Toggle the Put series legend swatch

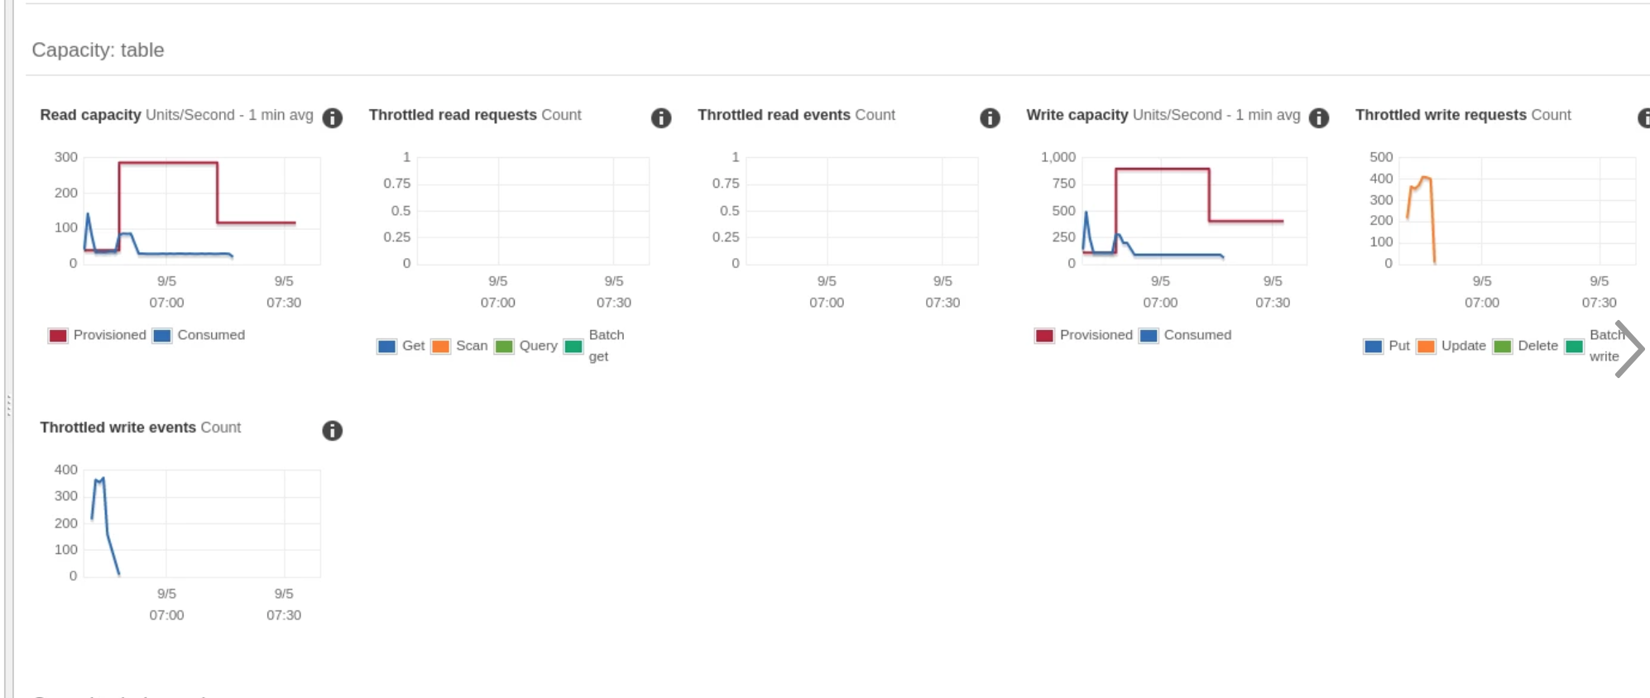(x=1373, y=347)
